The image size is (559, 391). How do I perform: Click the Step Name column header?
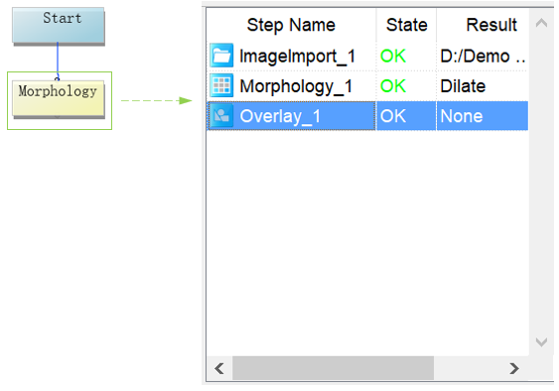pos(291,25)
